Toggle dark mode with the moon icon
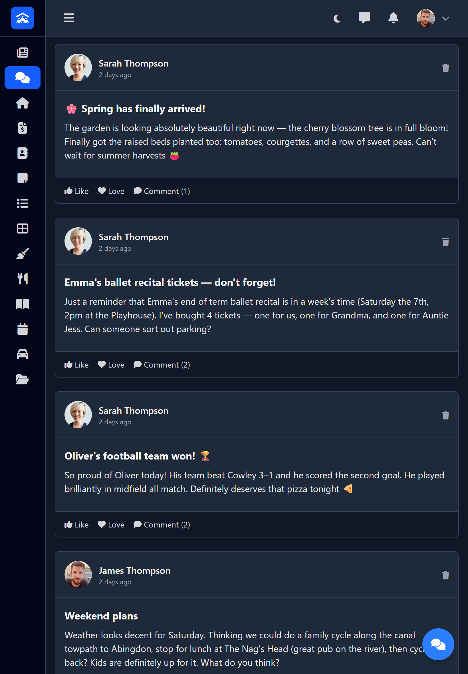468x674 pixels. coord(337,18)
